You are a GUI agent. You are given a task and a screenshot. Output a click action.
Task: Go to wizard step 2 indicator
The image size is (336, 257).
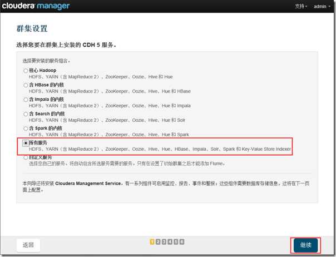click(158, 242)
